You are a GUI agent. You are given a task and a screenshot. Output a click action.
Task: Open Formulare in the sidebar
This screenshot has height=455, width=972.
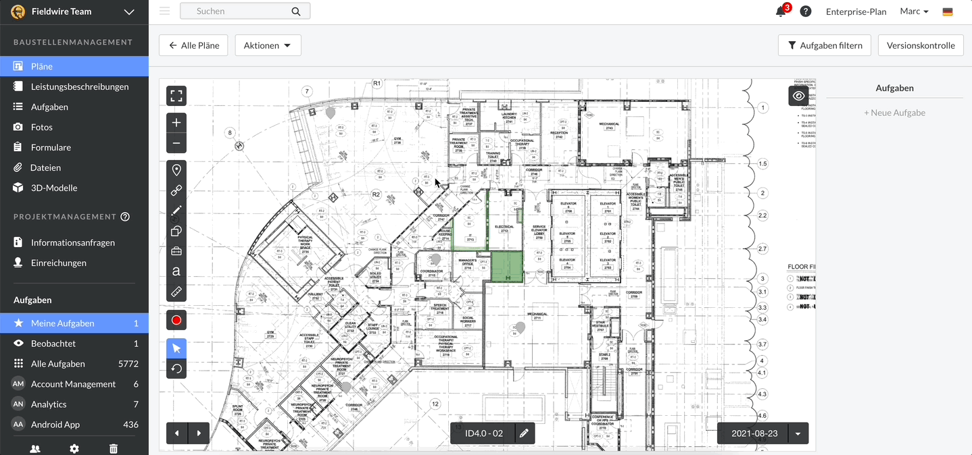tap(51, 147)
